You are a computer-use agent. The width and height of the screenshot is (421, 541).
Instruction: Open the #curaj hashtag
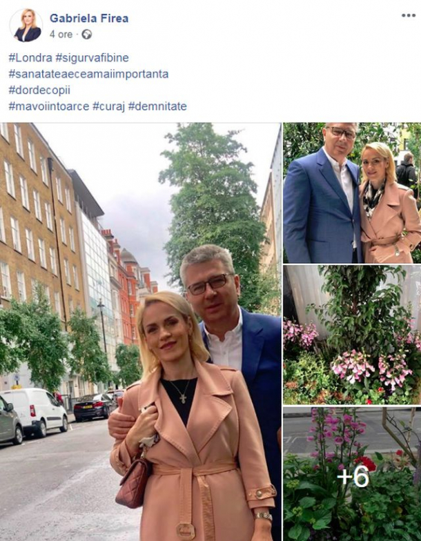click(109, 106)
